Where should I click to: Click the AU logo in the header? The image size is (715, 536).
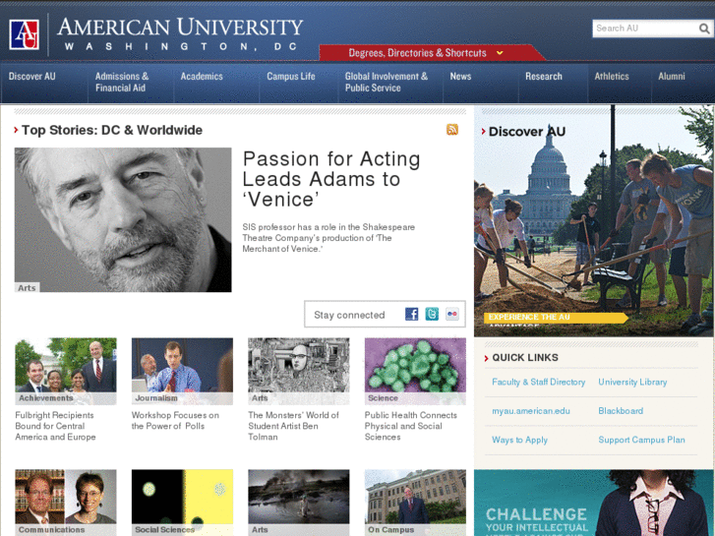(25, 34)
